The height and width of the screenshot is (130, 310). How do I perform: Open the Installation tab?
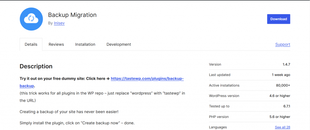tap(85, 44)
